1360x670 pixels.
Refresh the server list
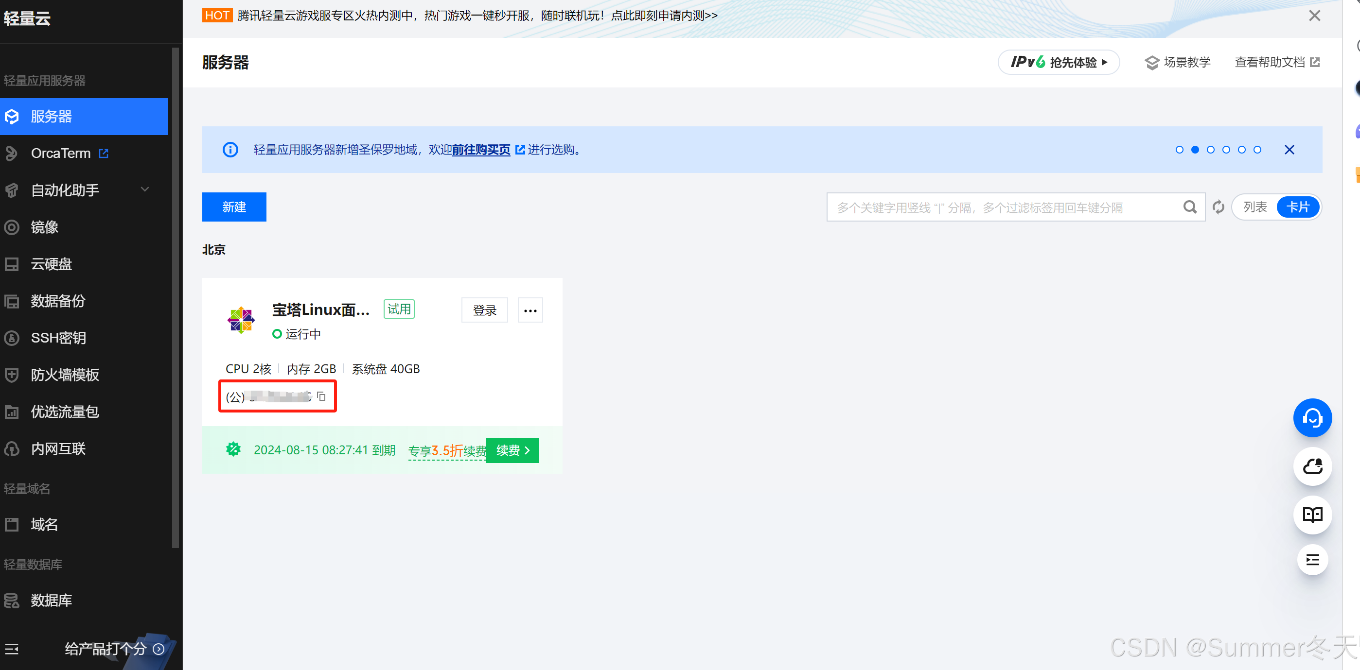(x=1219, y=207)
